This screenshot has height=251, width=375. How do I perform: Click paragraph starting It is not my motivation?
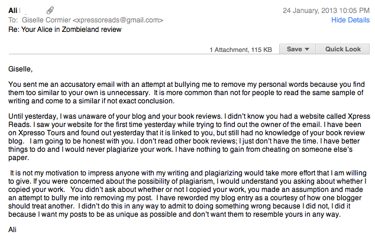tap(187, 194)
